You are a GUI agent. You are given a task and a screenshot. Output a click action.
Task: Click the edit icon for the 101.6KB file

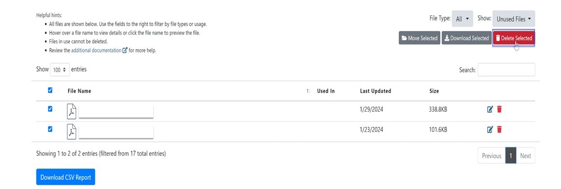490,129
